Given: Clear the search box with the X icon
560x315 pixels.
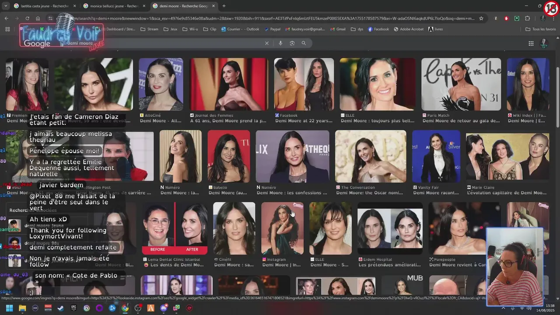Looking at the screenshot, I should click(x=267, y=43).
